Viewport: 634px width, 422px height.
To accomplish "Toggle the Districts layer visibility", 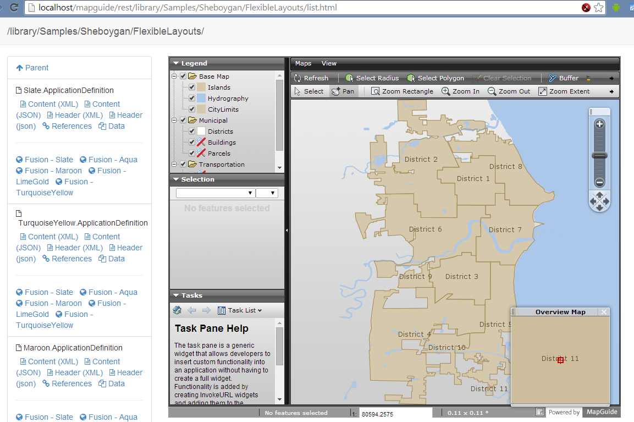I will (x=192, y=131).
